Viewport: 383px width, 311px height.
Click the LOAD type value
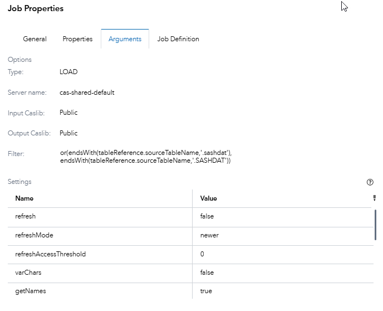(68, 72)
